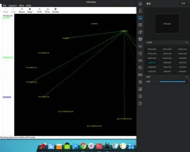The width and height of the screenshot is (190, 152).
Task: Open the Nodes window from the toolbar
Action: (x=56, y=10)
